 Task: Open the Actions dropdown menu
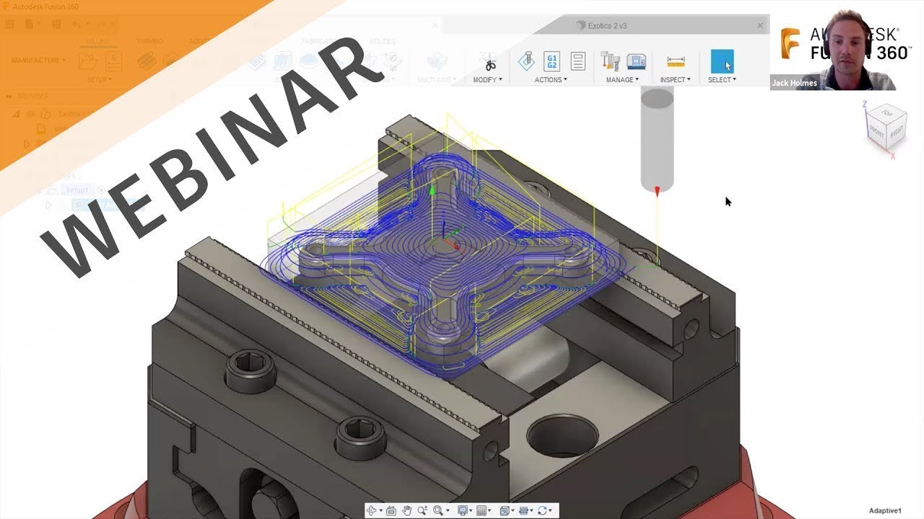(x=551, y=80)
